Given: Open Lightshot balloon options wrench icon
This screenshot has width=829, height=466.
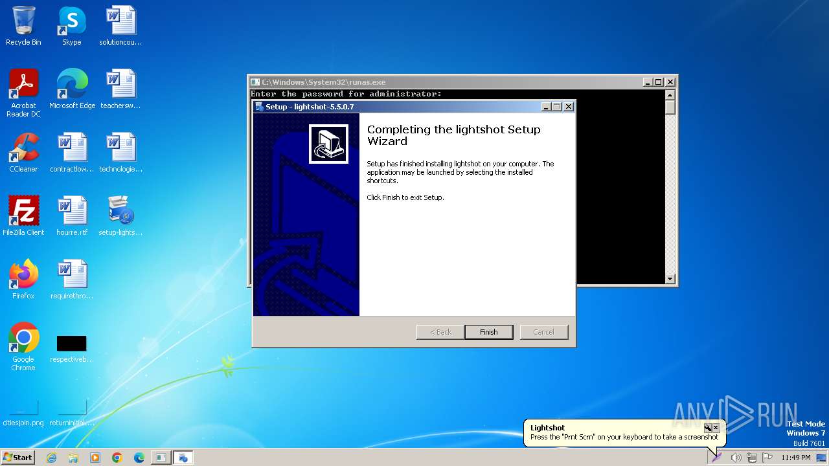Looking at the screenshot, I should coord(708,428).
